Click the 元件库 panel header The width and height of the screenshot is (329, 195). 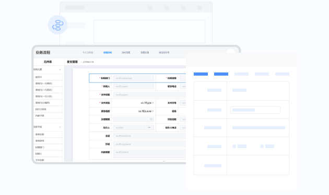tap(48, 62)
